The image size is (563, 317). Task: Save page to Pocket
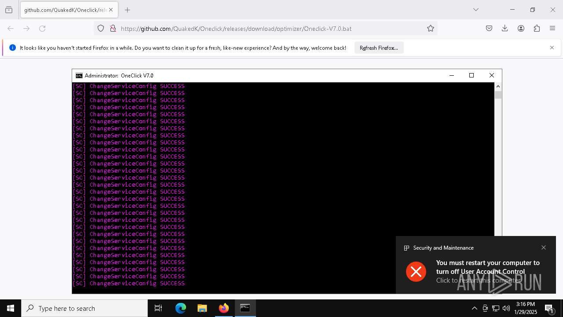tap(489, 29)
